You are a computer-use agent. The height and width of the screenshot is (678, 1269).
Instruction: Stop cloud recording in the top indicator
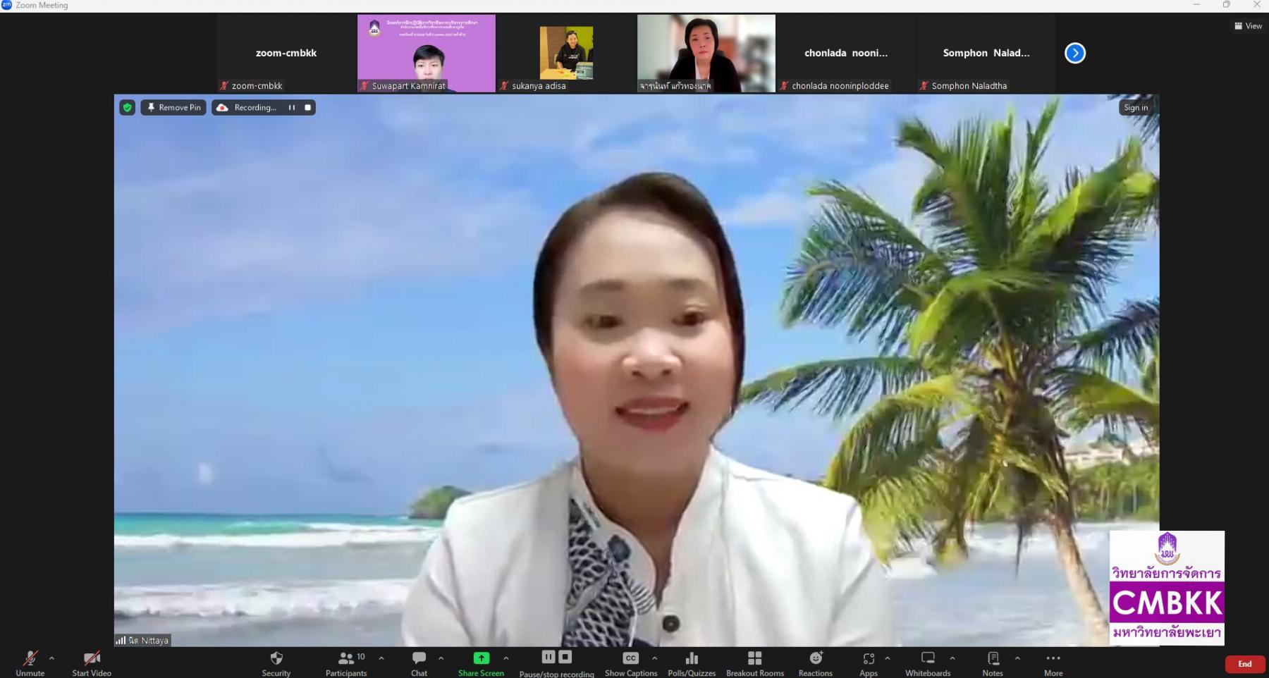click(307, 107)
